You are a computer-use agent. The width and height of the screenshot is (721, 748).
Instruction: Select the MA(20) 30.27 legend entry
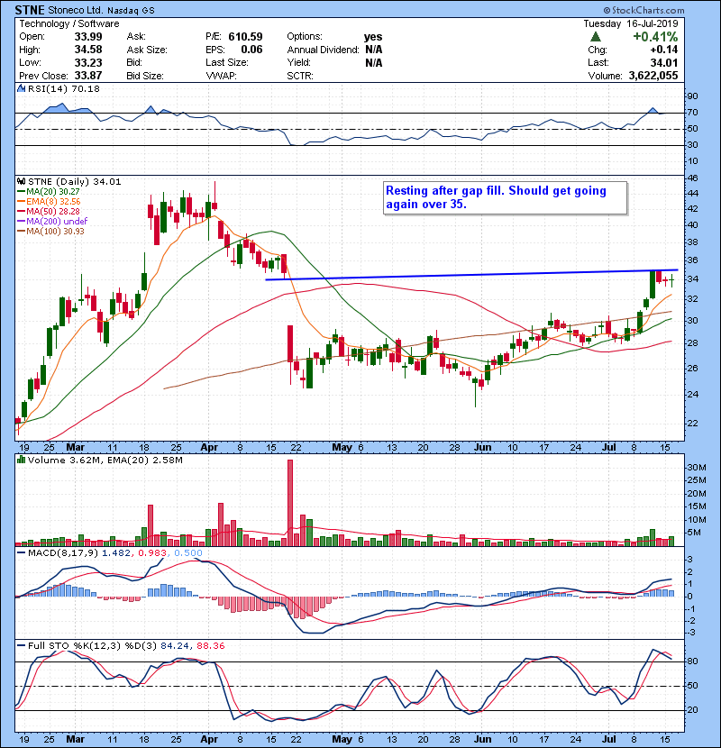click(49, 191)
